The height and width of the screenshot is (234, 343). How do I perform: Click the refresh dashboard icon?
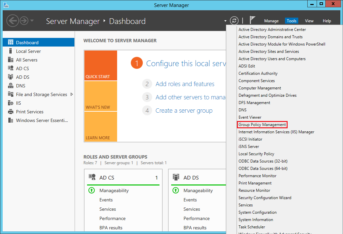pos(234,21)
